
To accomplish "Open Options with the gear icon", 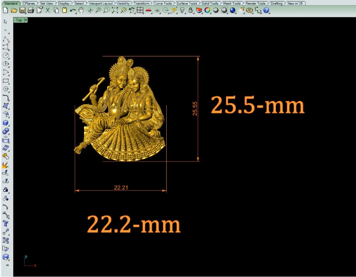I will coord(249,10).
